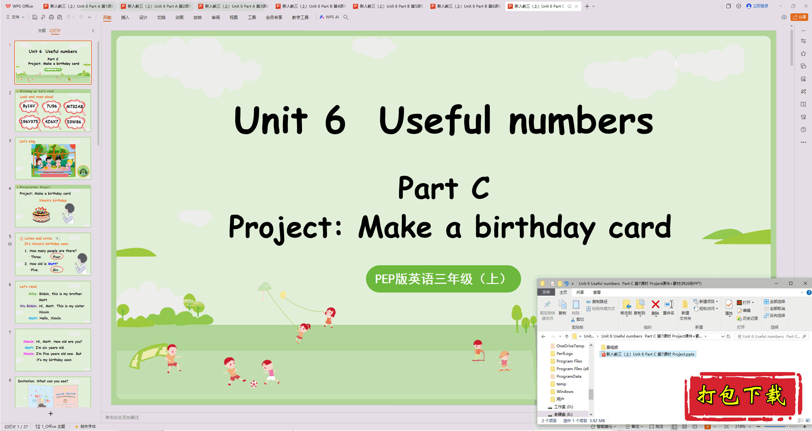This screenshot has height=431, width=812.
Task: Switch to slide sorter grid view icon
Action: pyautogui.click(x=684, y=427)
